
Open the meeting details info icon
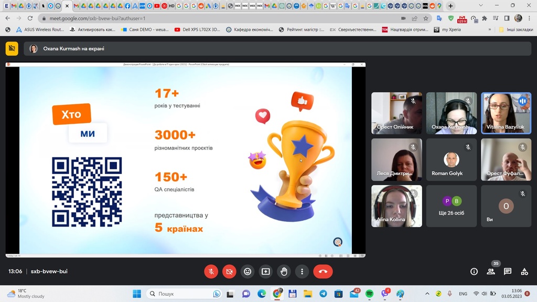(474, 271)
